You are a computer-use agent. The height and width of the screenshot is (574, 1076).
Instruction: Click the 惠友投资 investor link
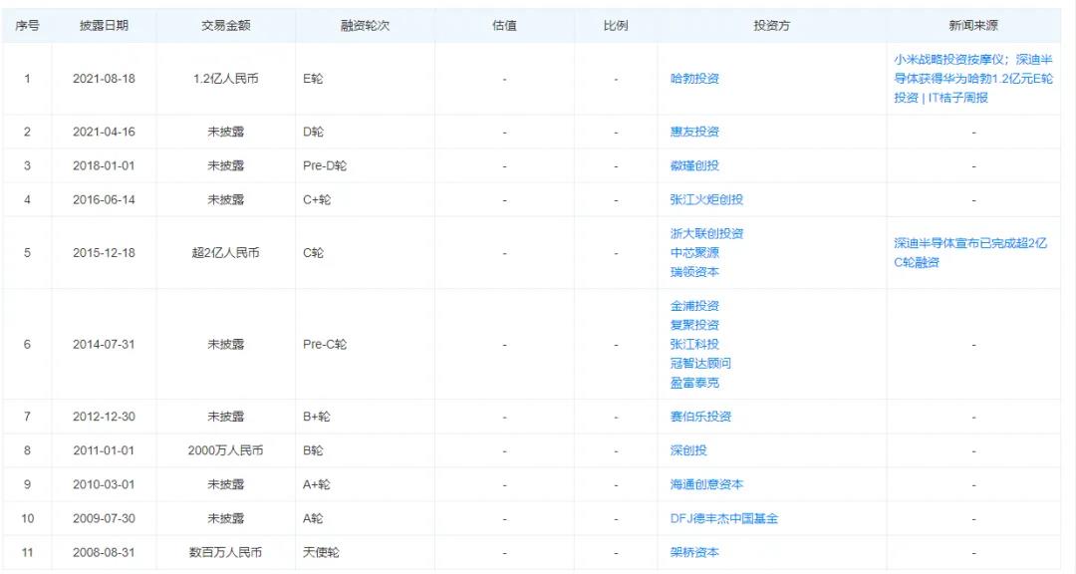tap(694, 132)
